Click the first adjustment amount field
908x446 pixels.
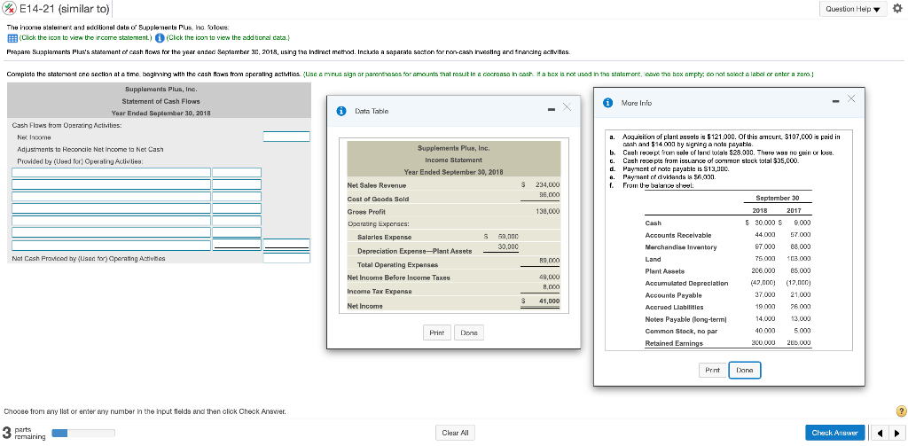tap(237, 173)
